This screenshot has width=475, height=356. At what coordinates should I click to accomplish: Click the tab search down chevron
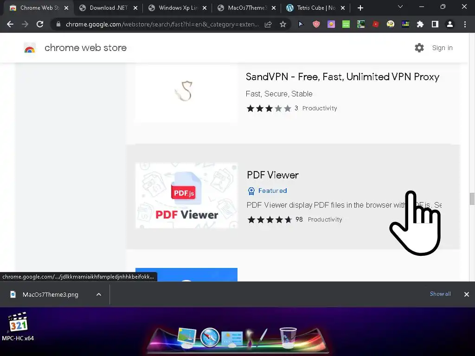[x=400, y=6]
